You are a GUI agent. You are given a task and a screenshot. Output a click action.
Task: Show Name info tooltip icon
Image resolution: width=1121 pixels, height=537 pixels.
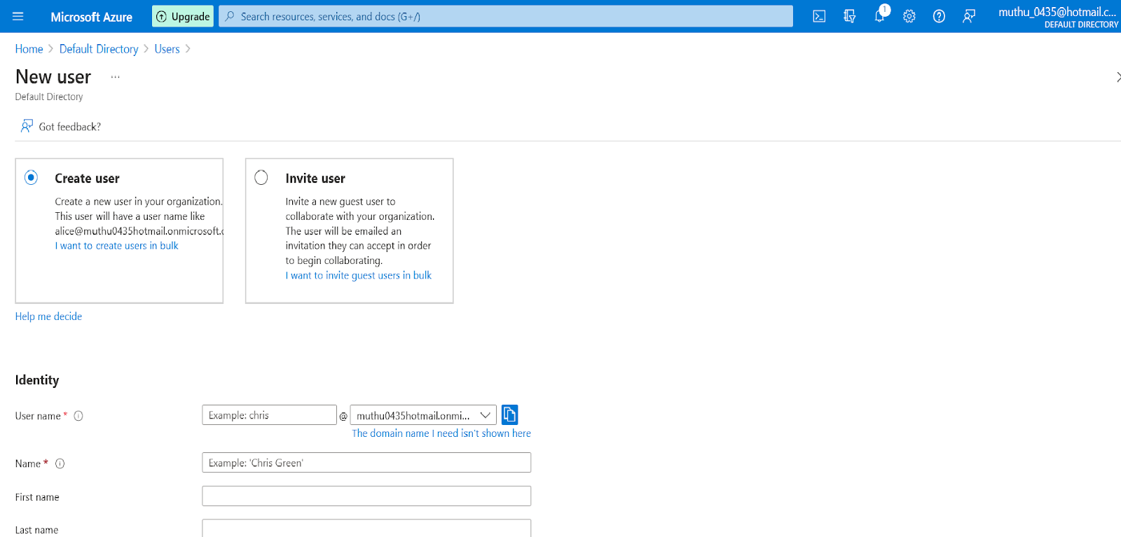(60, 463)
